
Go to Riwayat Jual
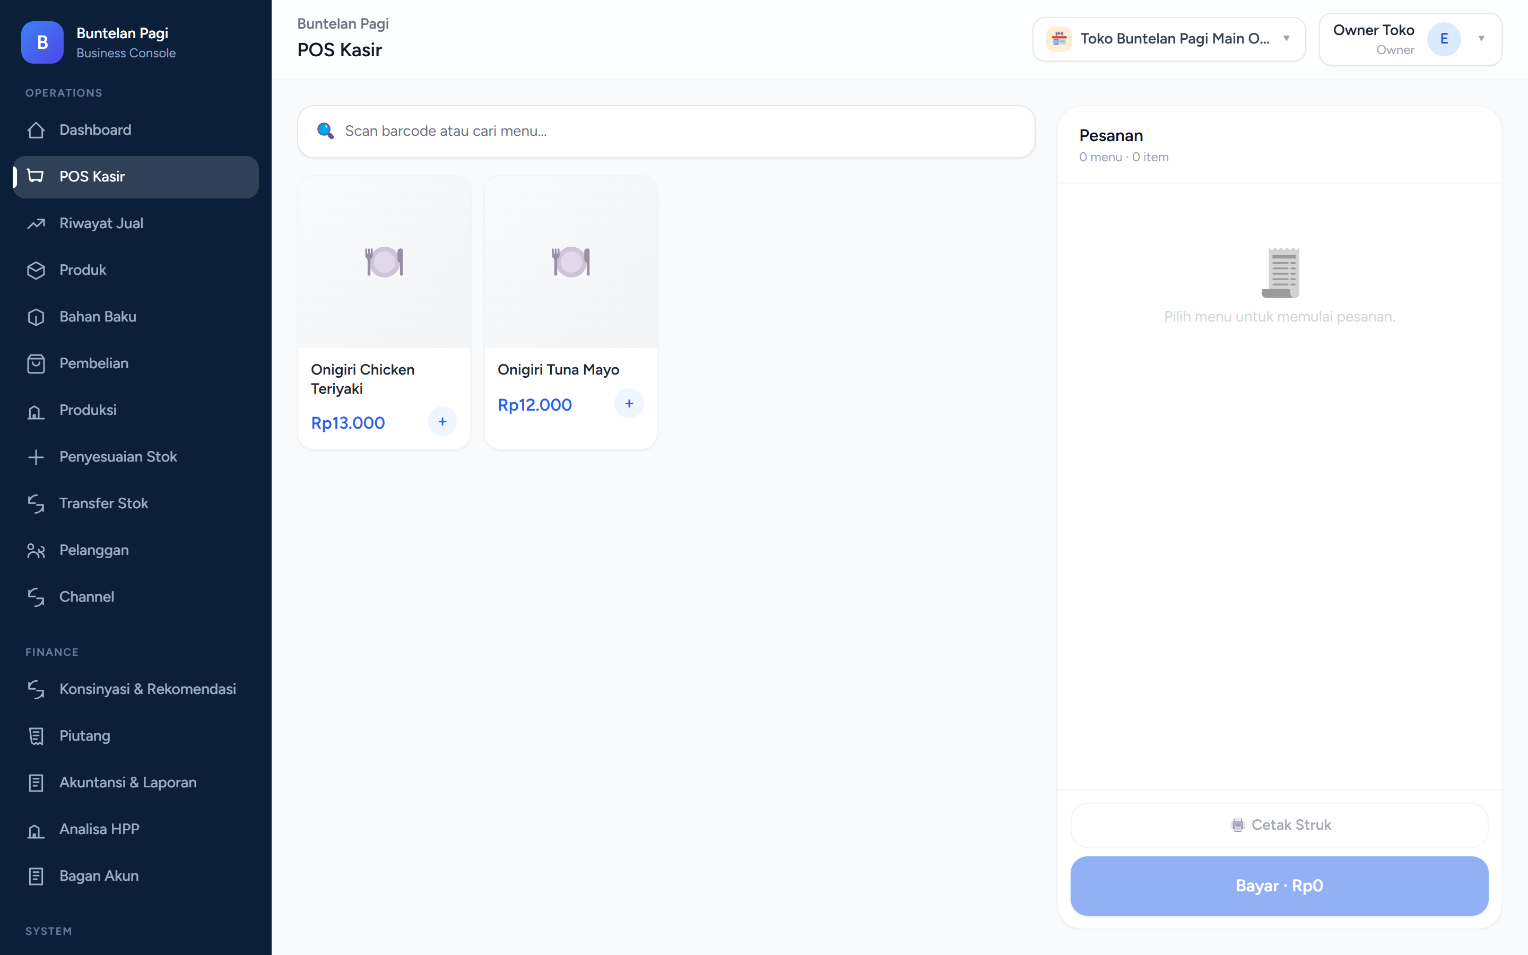tap(136, 223)
